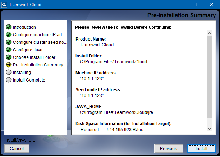Select the Choose Install Folder step label
Screen dimensions: 220x157
pos(34,57)
